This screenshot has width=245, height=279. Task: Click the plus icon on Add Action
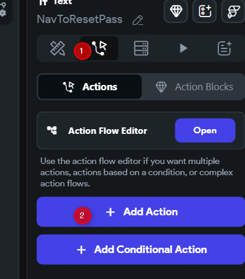click(111, 212)
